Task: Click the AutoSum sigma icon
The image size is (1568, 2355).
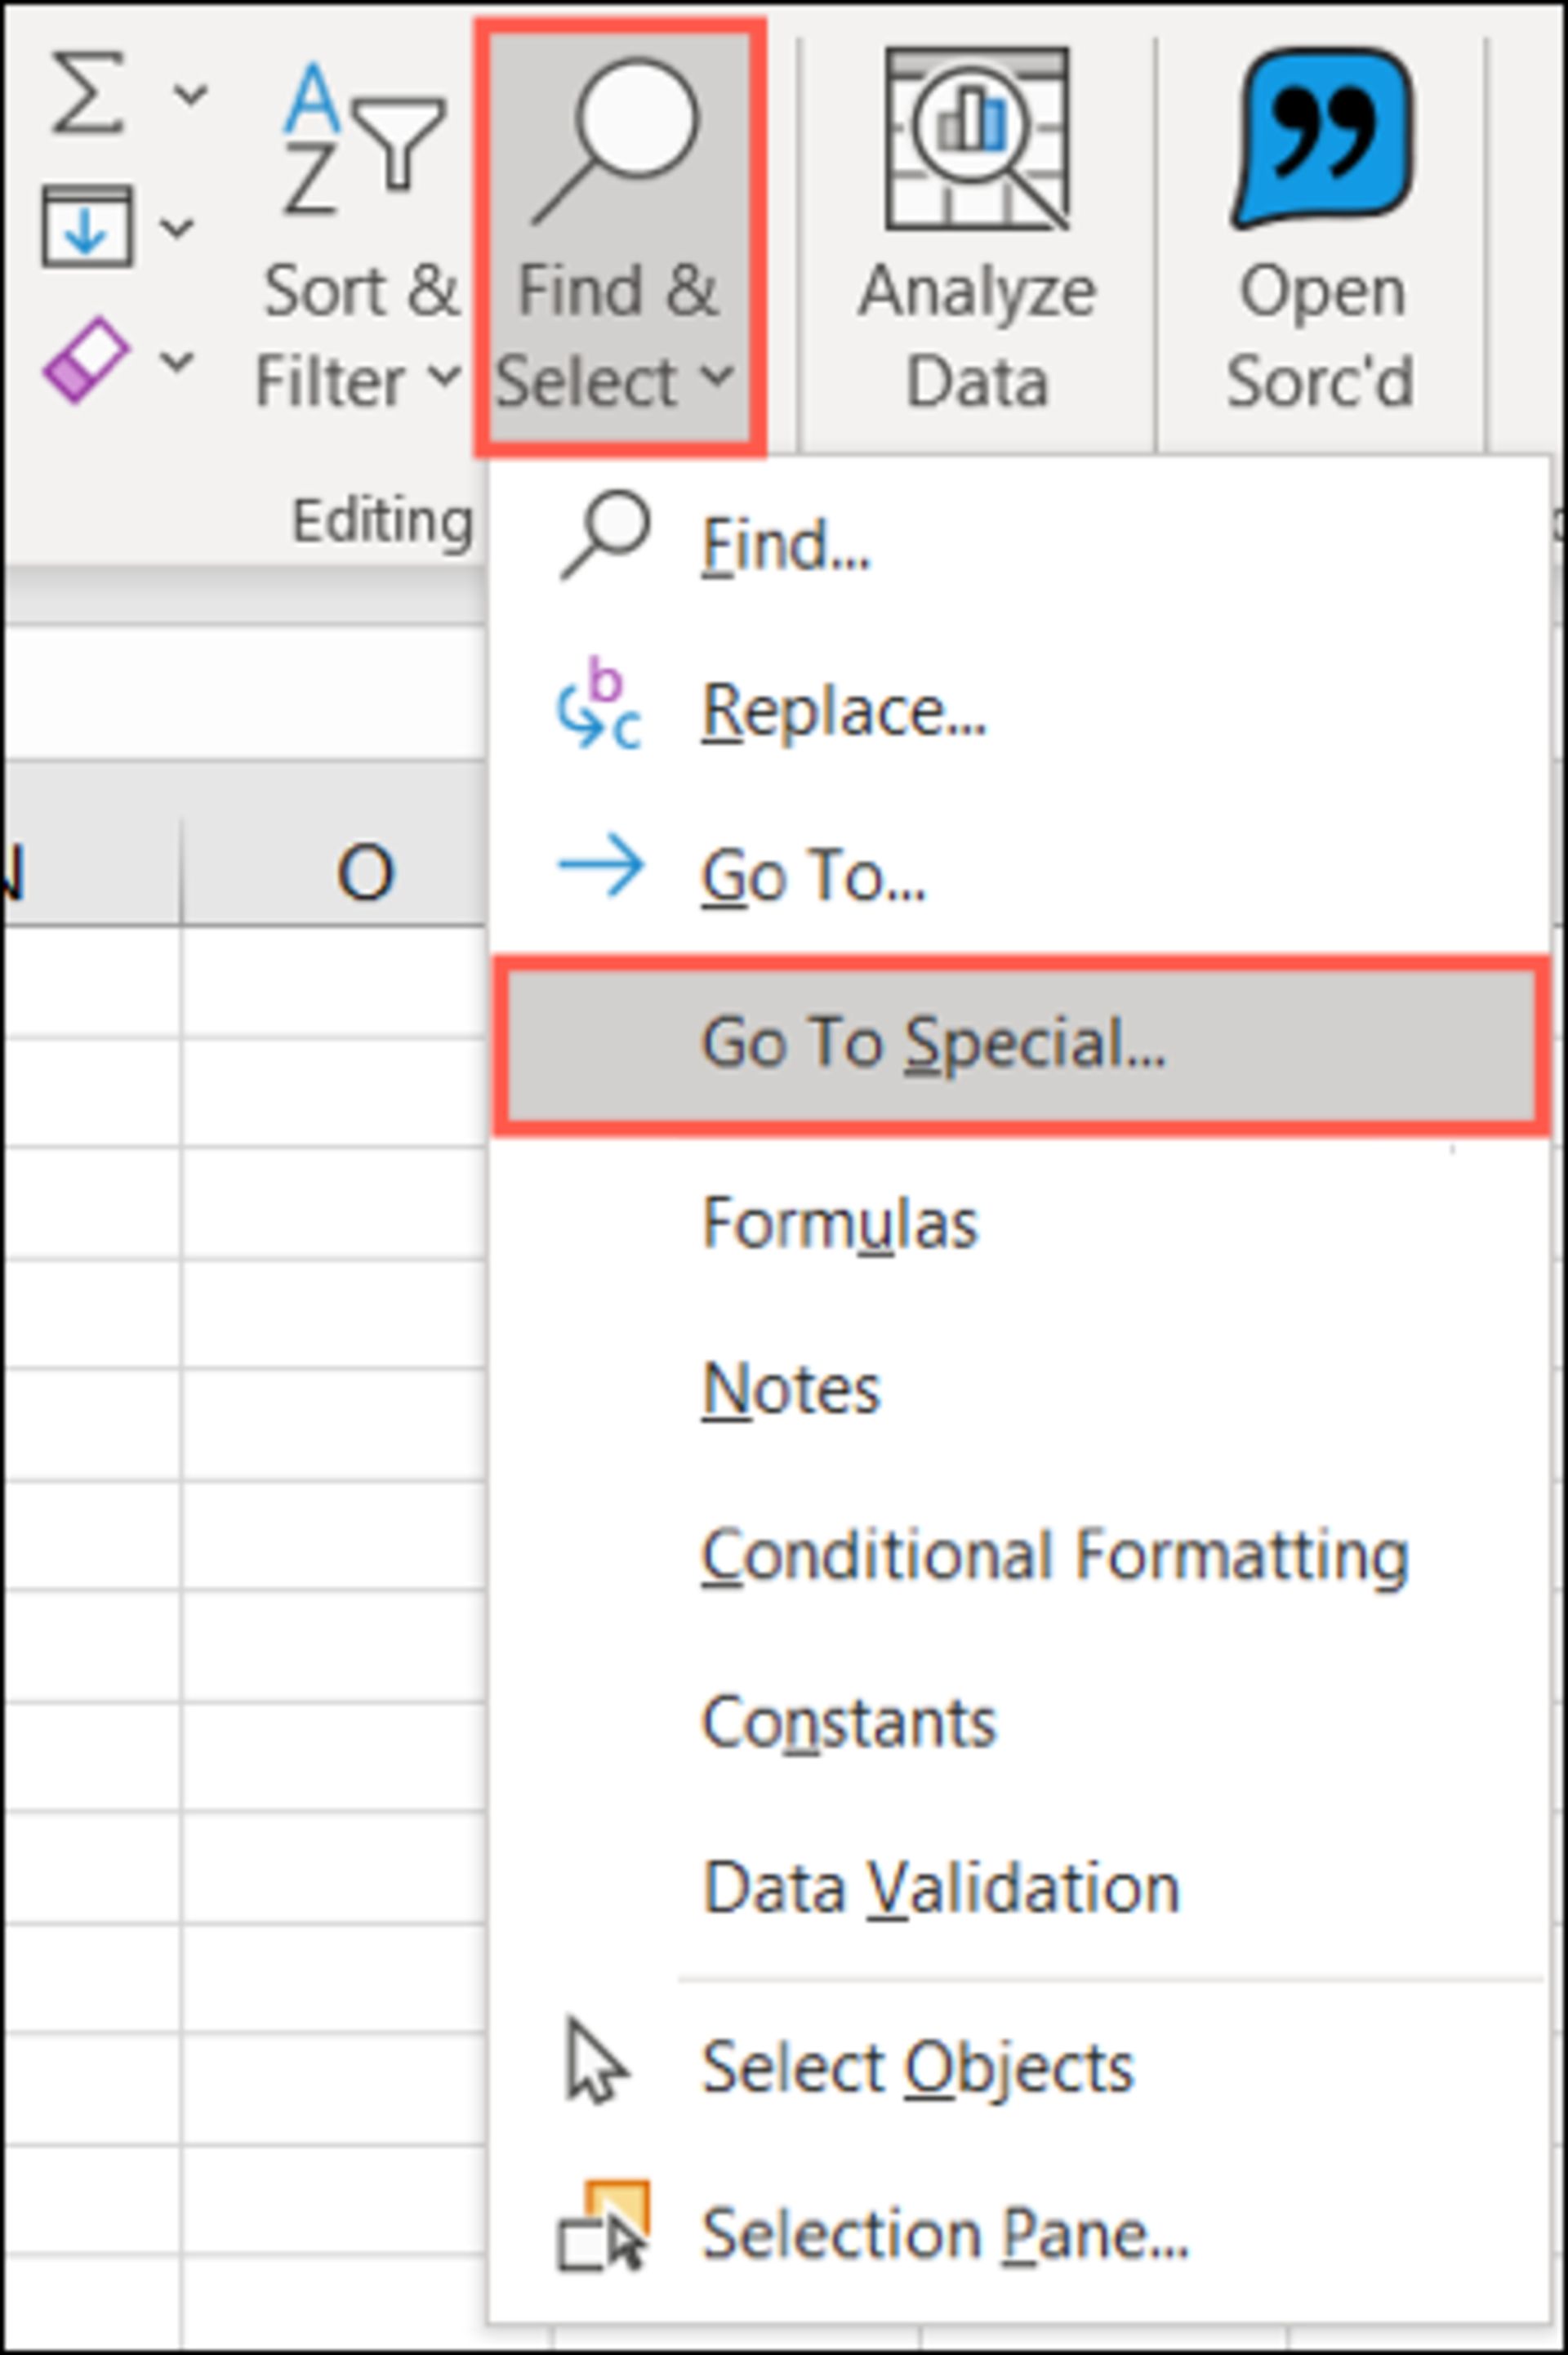Action: tap(88, 94)
